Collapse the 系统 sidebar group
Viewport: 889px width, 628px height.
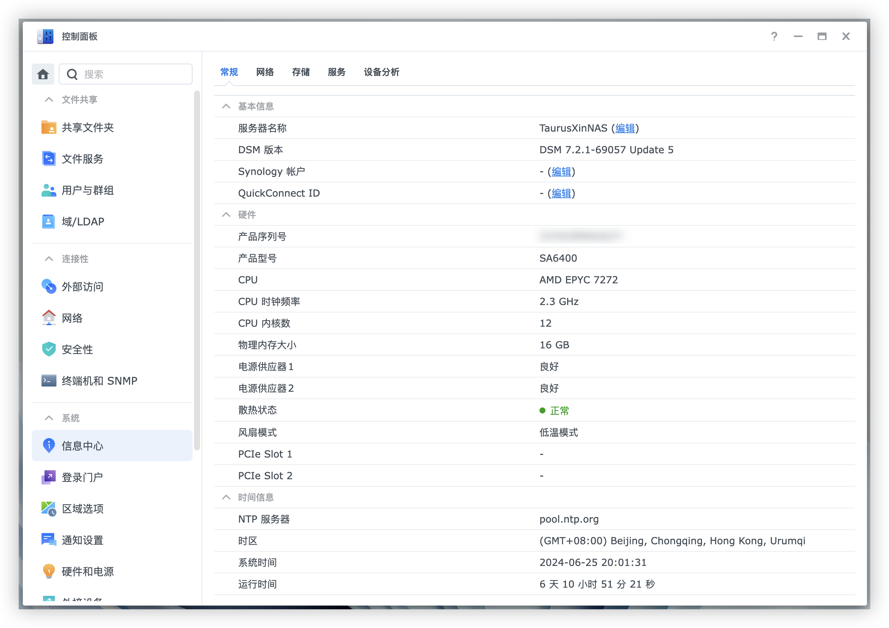(49, 418)
